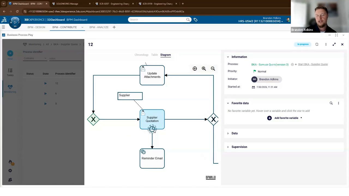Switch to the Chronology view
The image size is (349, 196).
tap(142, 55)
